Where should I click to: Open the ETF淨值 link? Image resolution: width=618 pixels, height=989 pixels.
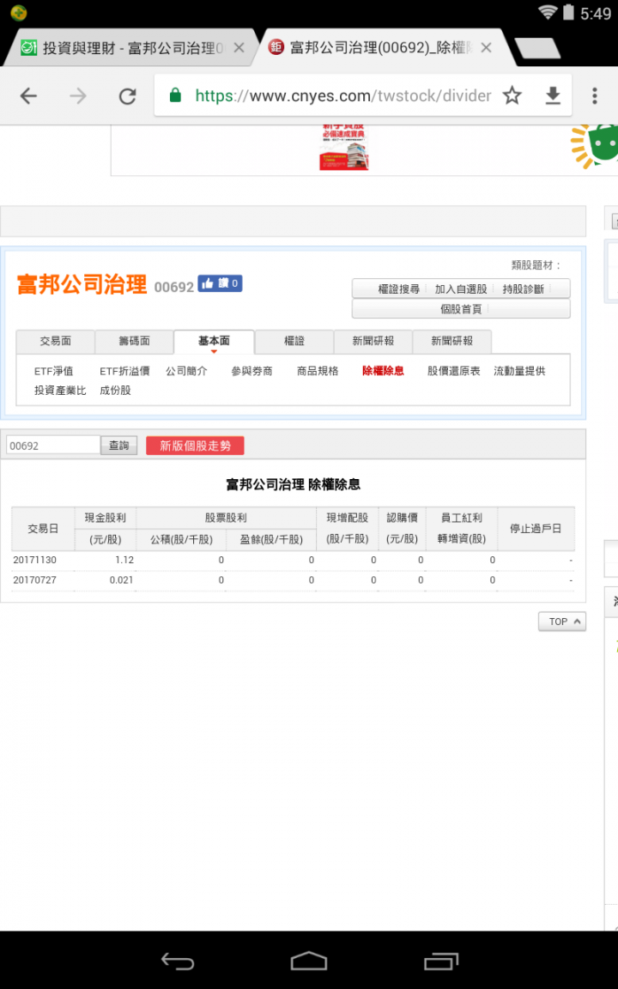[53, 371]
